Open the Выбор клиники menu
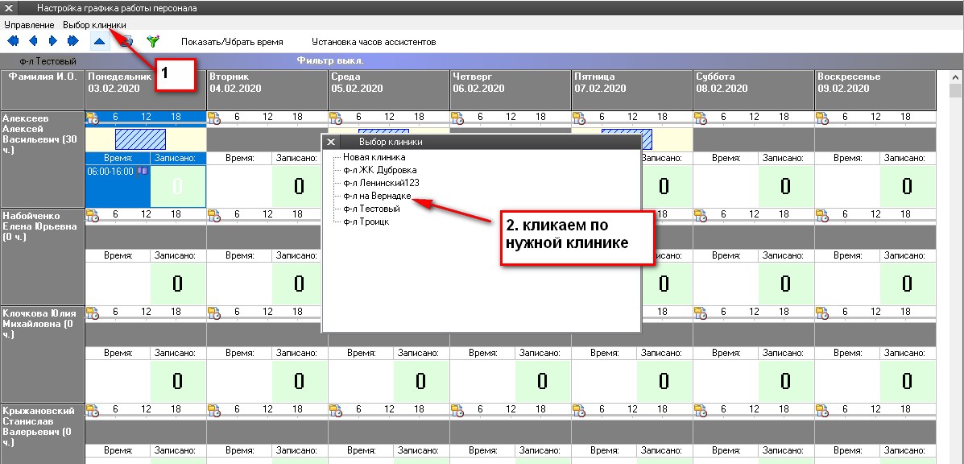The image size is (964, 464). tap(94, 25)
